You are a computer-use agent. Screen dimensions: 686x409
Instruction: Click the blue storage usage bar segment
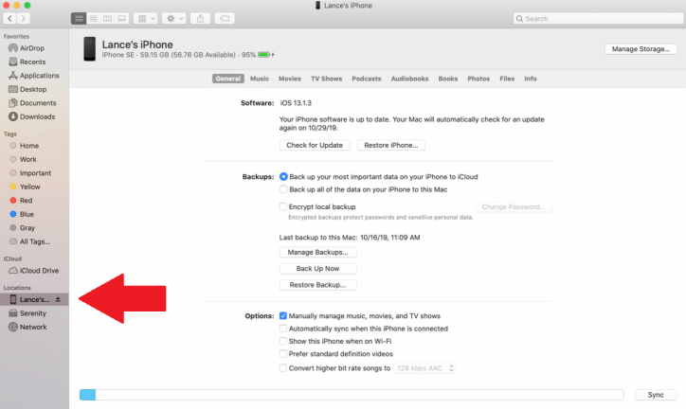click(x=88, y=395)
